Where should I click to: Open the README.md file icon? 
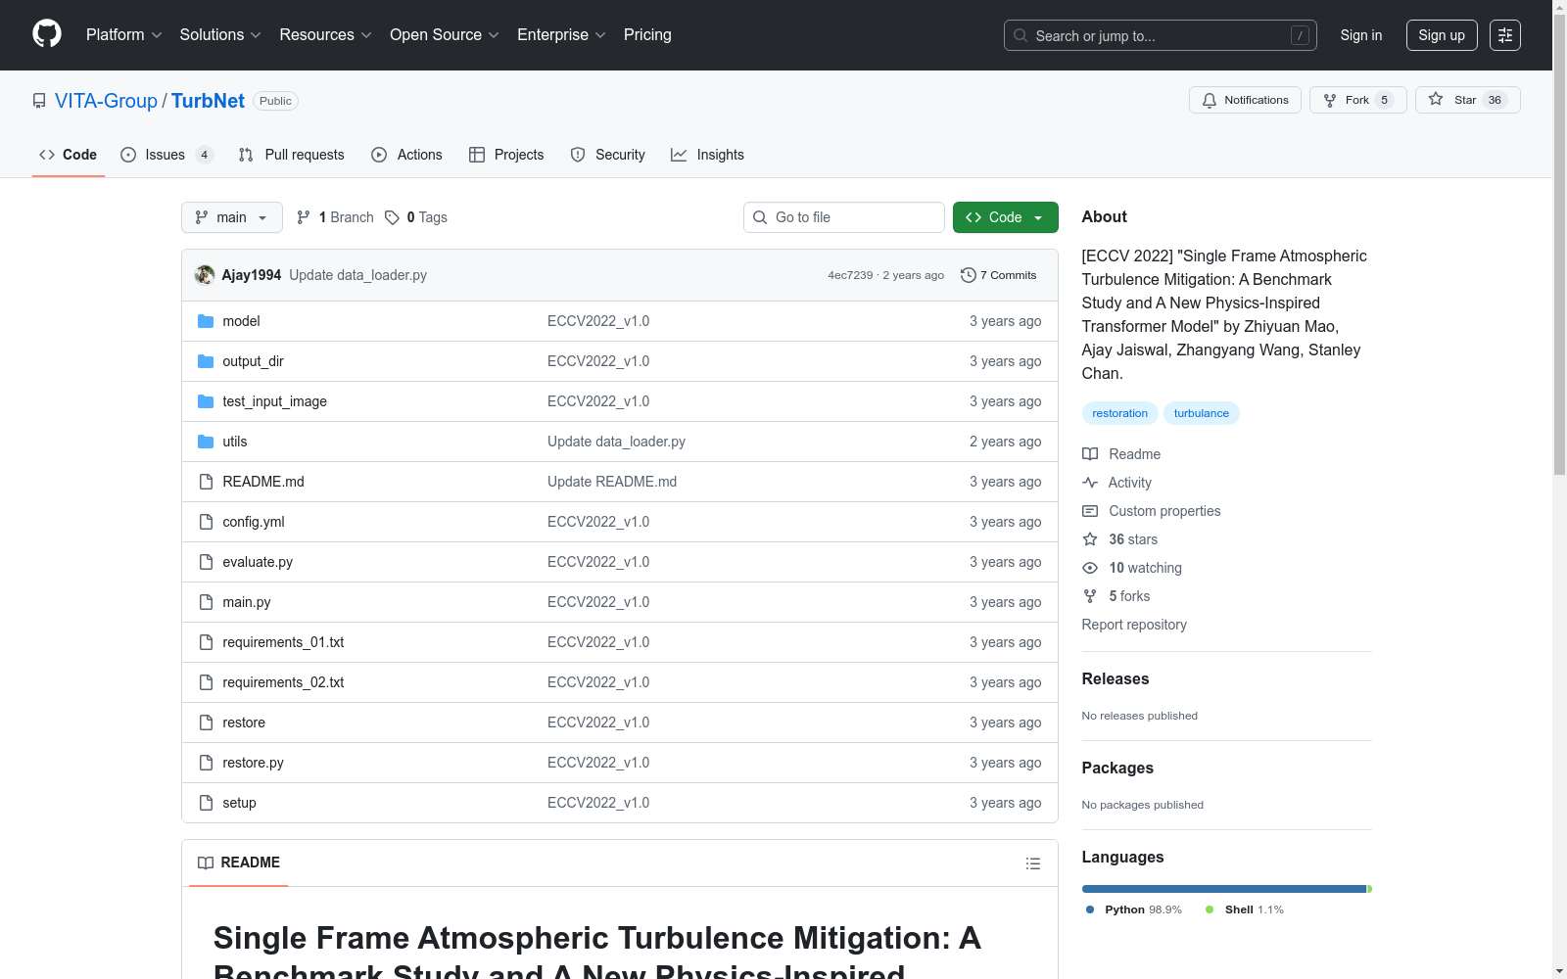[206, 482]
